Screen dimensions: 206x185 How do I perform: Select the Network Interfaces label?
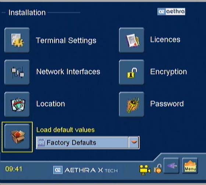click(x=68, y=72)
